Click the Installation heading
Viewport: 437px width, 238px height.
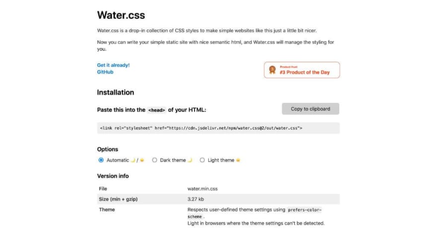[115, 93]
